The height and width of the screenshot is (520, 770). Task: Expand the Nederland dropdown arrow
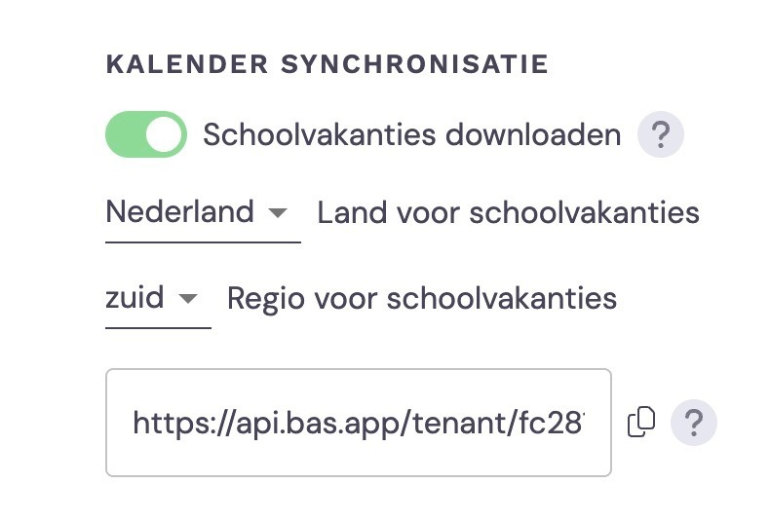pyautogui.click(x=278, y=213)
